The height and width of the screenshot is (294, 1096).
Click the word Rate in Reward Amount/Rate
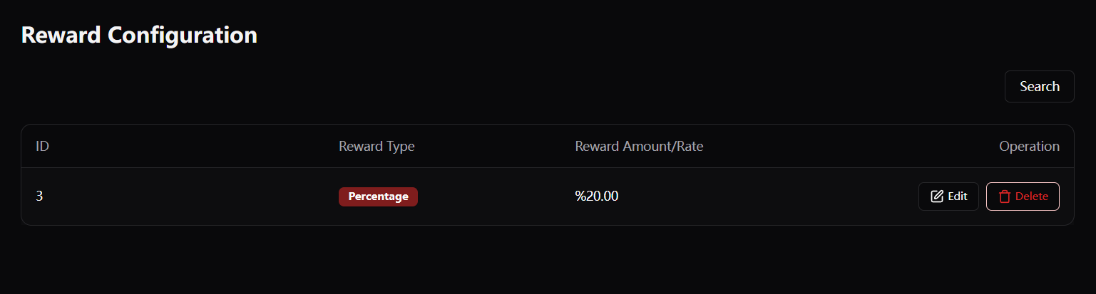690,147
